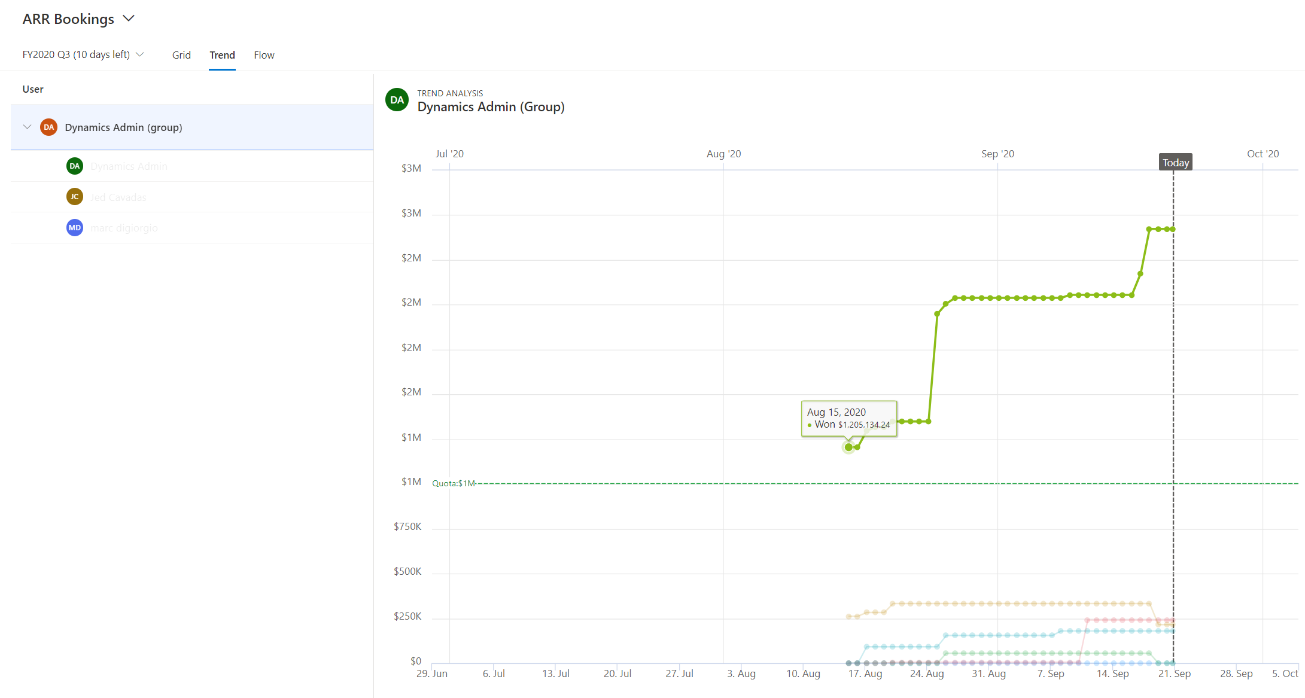1305x698 pixels.
Task: Select the Jed Cavadas row
Action: coord(192,197)
